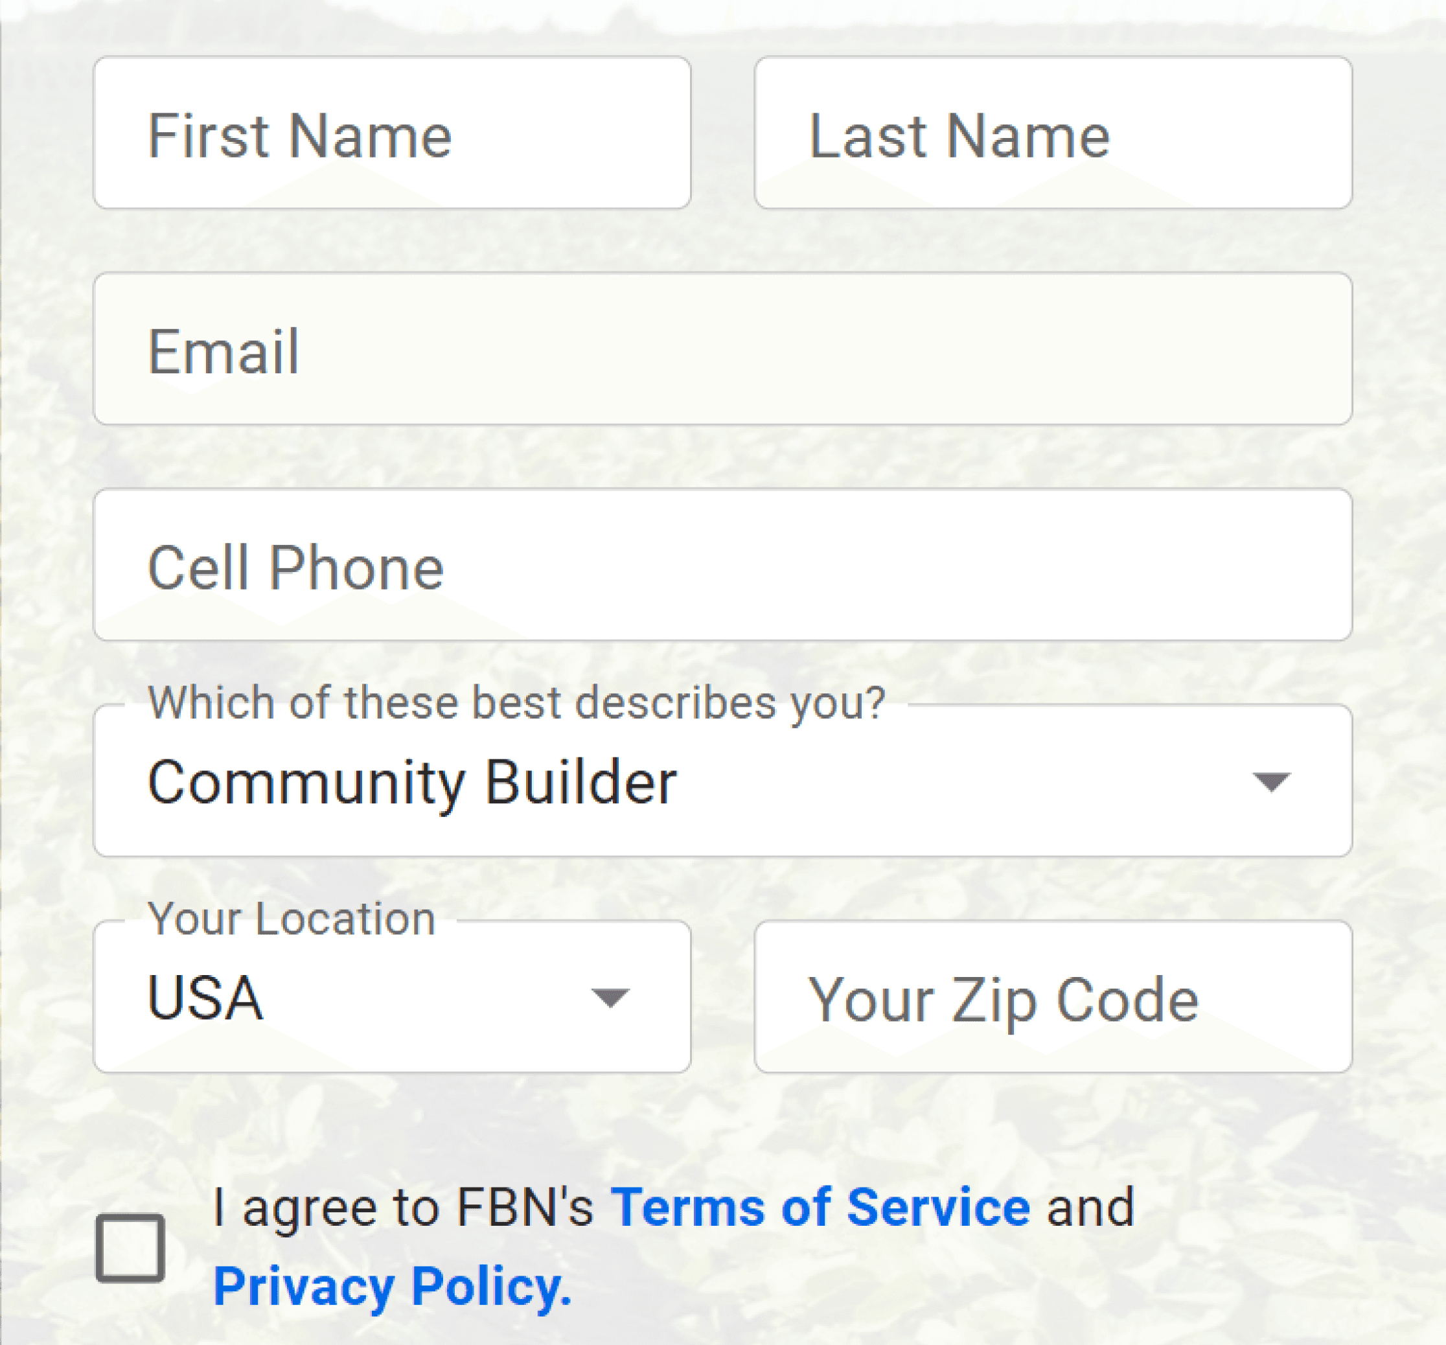
Task: Focus the Last Name text box
Action: [1053, 132]
